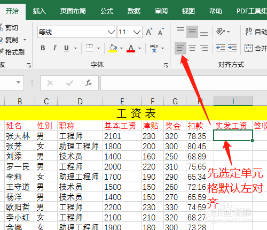Select bottom align icon
Image resolution: width=267 pixels, height=230 pixels.
(x=204, y=34)
